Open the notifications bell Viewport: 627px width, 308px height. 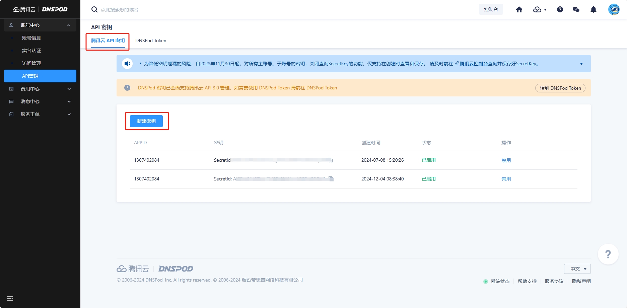(593, 10)
